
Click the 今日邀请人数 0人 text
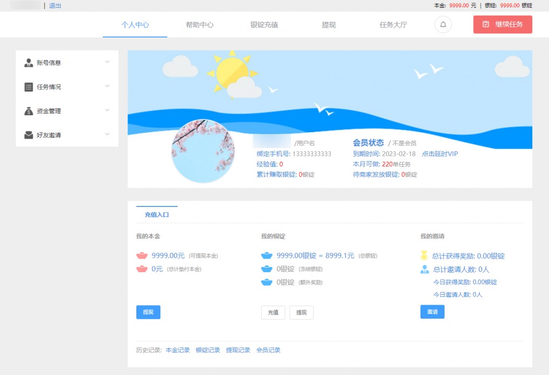pyautogui.click(x=458, y=295)
